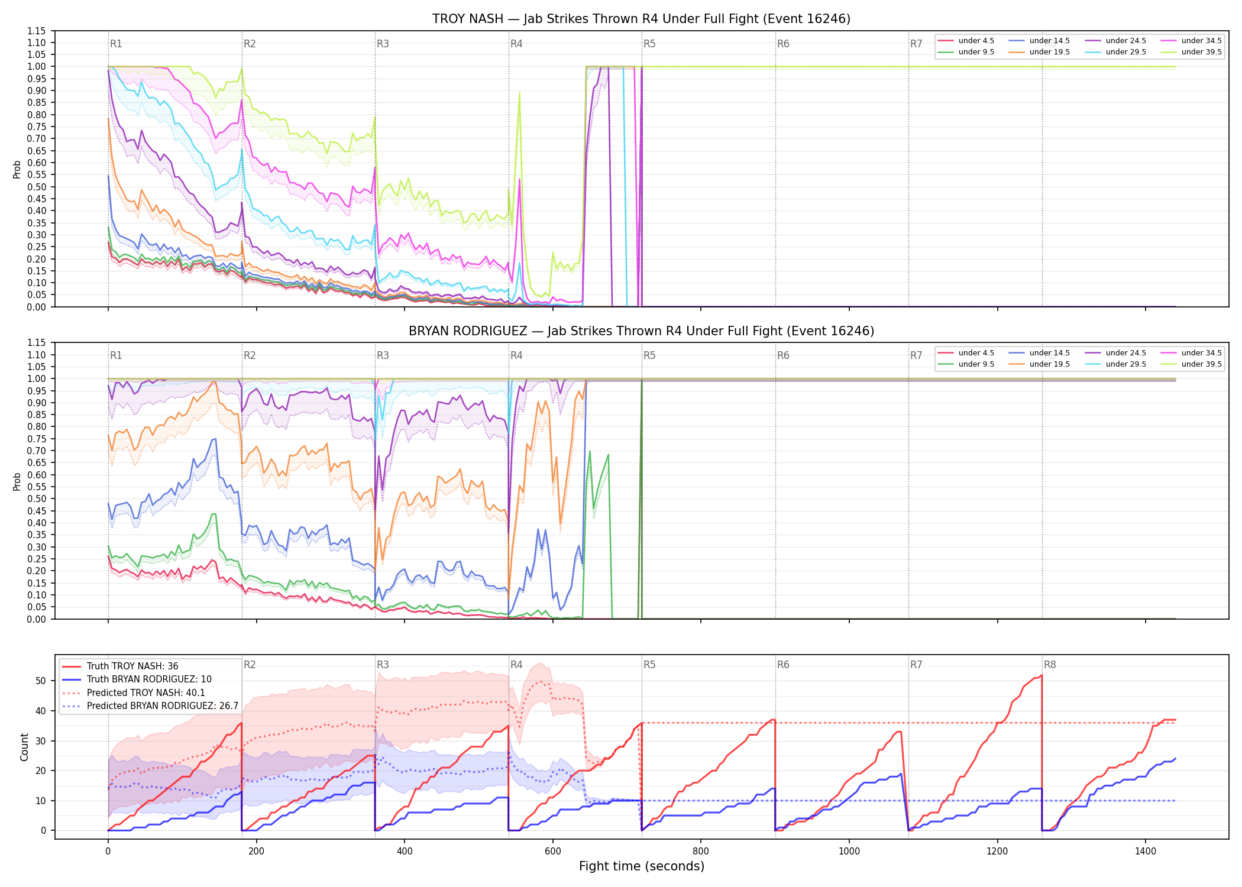Viewport: 1242px width, 887px height.
Task: Click the R6 round marker in Bryan Rodriguez chart
Action: coord(783,355)
